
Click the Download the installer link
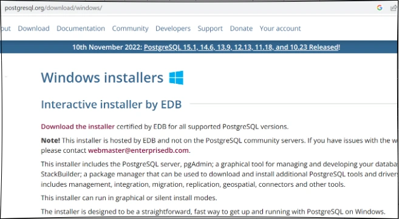point(78,127)
